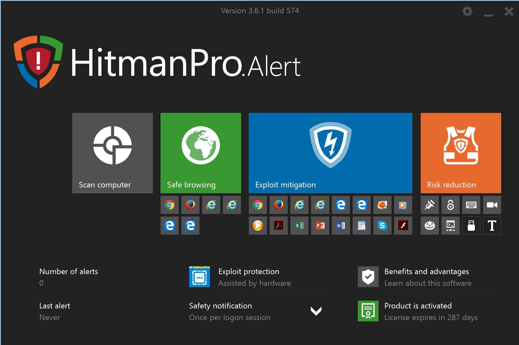This screenshot has height=345, width=519.
Task: Click 'Version 3.6.1 build 574' text
Action: (x=260, y=11)
